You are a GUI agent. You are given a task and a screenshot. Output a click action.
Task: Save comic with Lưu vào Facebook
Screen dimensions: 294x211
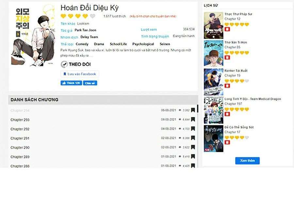80,74
